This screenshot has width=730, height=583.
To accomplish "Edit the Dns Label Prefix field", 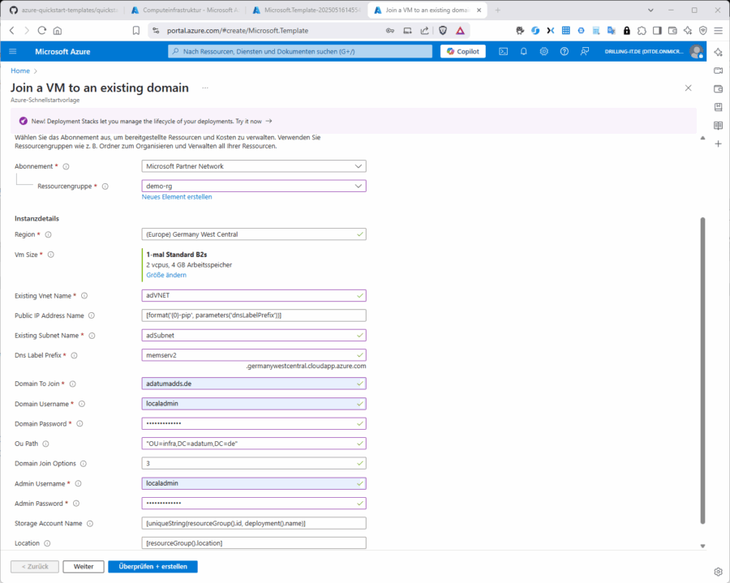I will click(254, 355).
